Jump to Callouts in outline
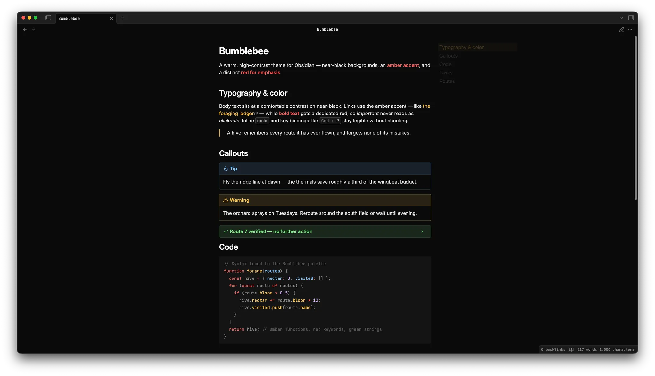 [448, 56]
